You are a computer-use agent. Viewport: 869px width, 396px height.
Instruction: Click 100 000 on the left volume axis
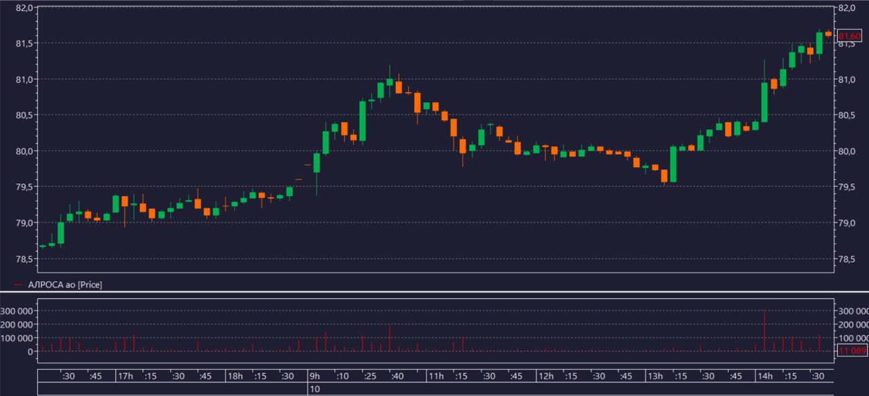tap(18, 338)
